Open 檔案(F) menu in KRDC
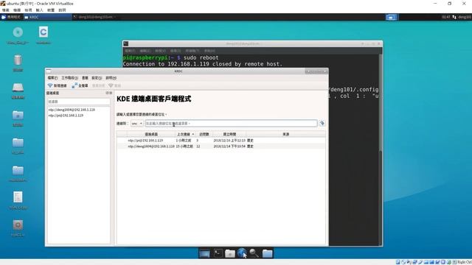Screen dimensions: 472x265 (x=52, y=78)
